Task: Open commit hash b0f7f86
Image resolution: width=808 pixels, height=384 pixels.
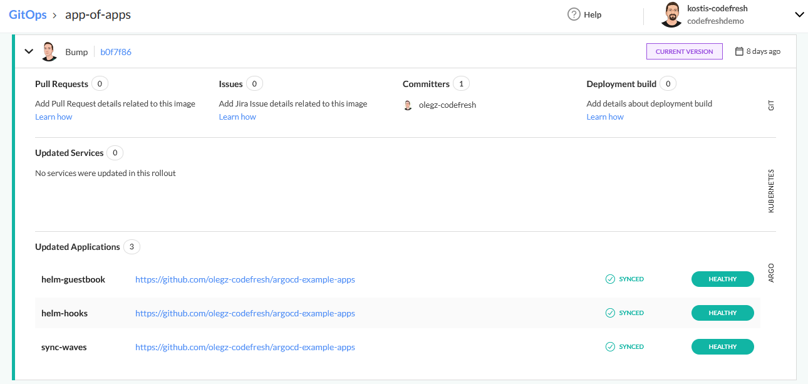Action: (x=116, y=52)
